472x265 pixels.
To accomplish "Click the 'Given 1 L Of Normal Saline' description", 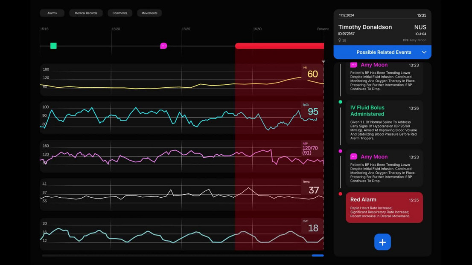I will [384, 130].
